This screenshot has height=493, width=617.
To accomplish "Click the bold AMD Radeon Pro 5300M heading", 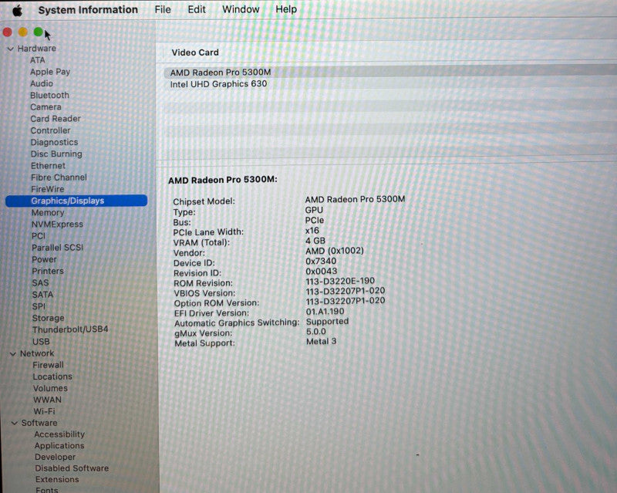I will point(223,180).
